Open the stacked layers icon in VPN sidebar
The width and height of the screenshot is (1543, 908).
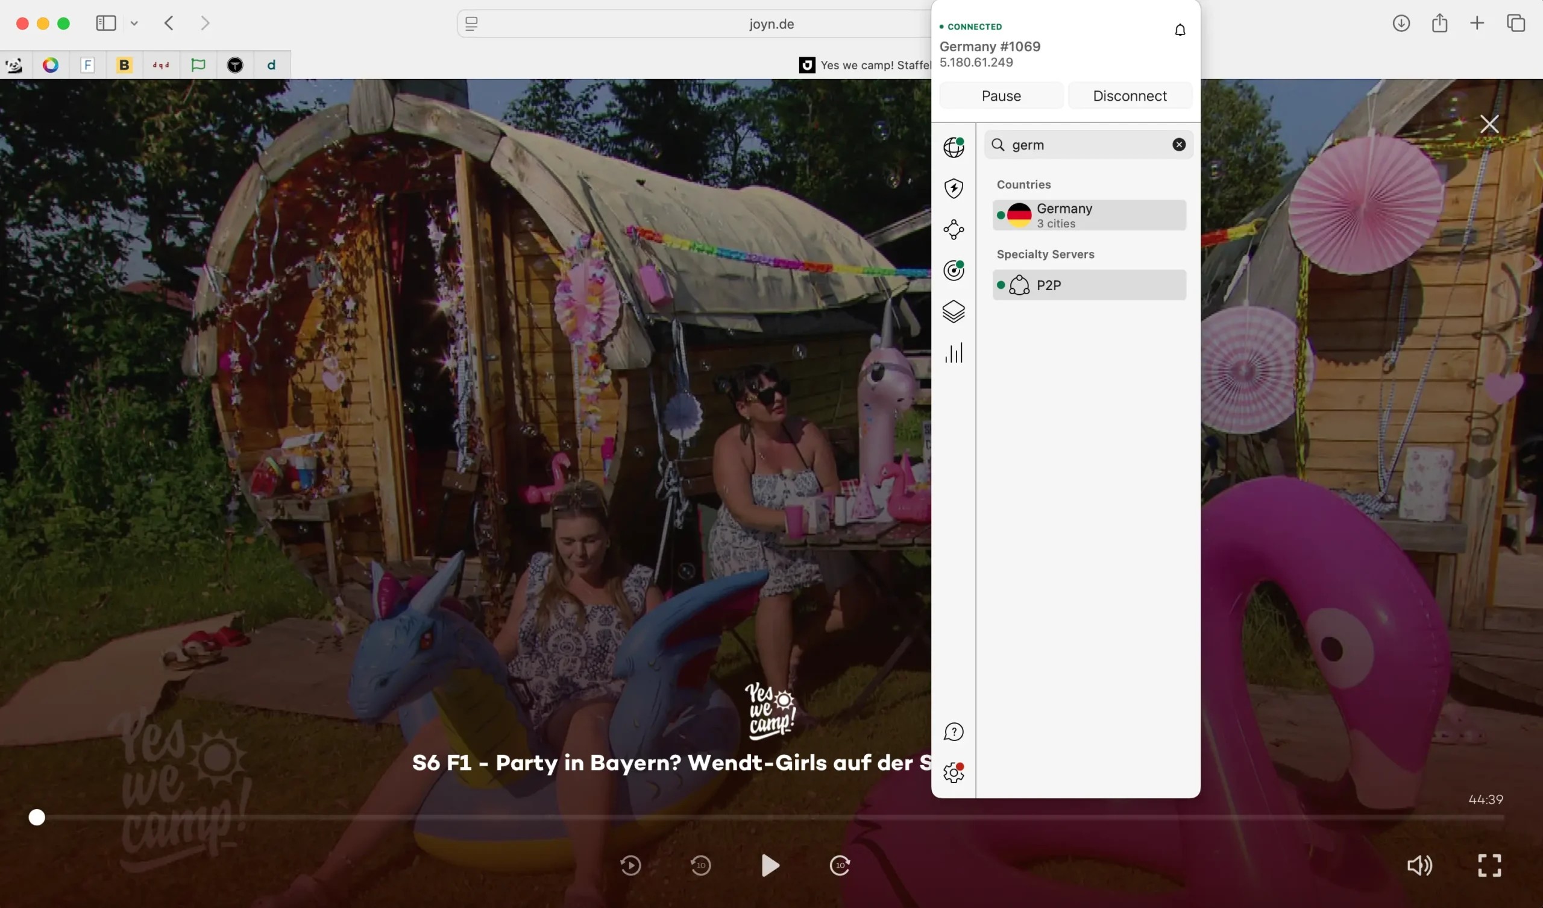point(954,311)
